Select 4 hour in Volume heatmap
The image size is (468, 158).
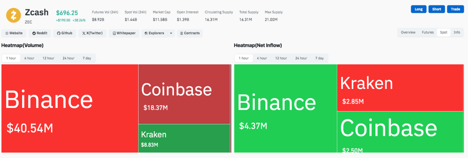[x=29, y=58]
